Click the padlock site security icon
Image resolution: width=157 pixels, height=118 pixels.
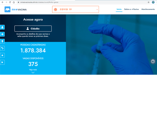pos(18,2)
